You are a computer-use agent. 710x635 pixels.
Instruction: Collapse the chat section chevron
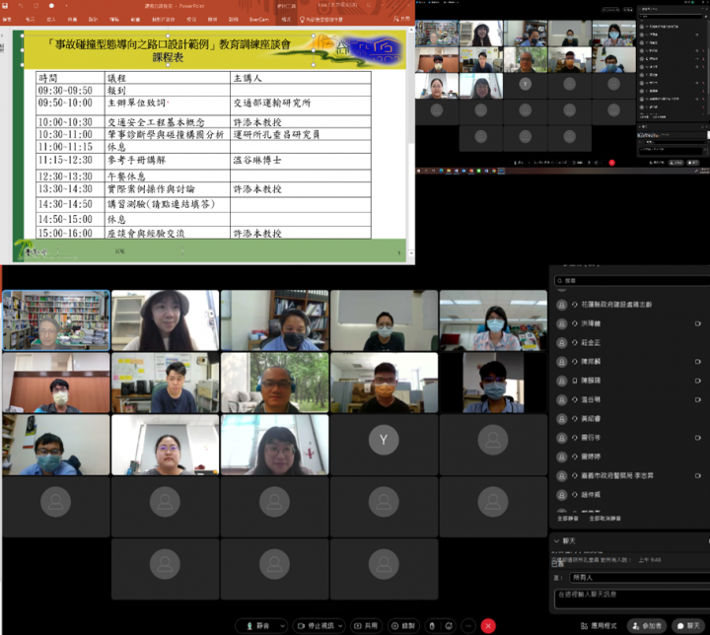click(x=555, y=540)
